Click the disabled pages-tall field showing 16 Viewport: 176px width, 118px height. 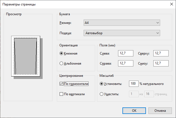pyautogui.click(x=149, y=94)
